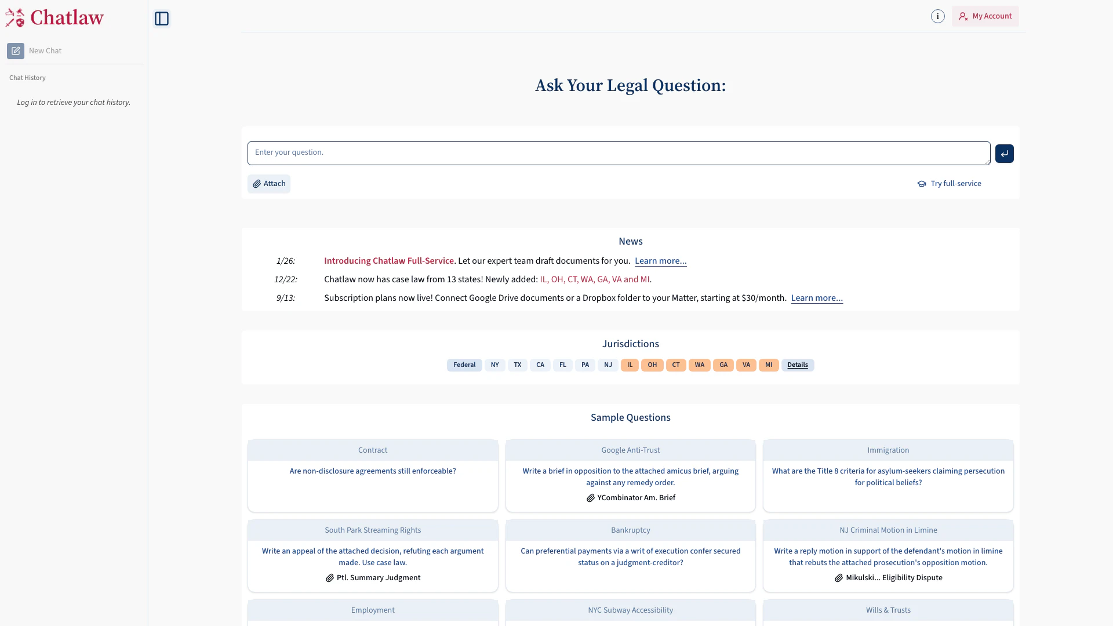Screen dimensions: 1113x626
Task: Open Mikulski Eligibility Dispute attachment
Action: click(888, 578)
